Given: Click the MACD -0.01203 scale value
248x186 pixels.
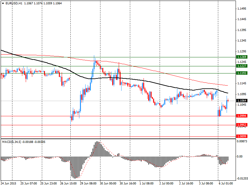Looking at the screenshot, I should tap(242, 179).
